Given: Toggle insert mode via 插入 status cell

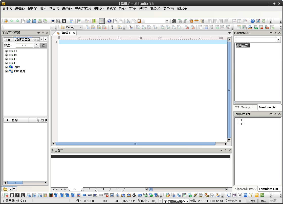Looking at the screenshot, I should (264, 201).
